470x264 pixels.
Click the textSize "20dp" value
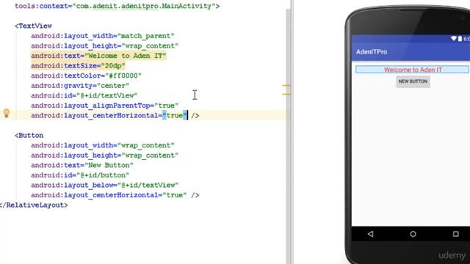coord(113,65)
